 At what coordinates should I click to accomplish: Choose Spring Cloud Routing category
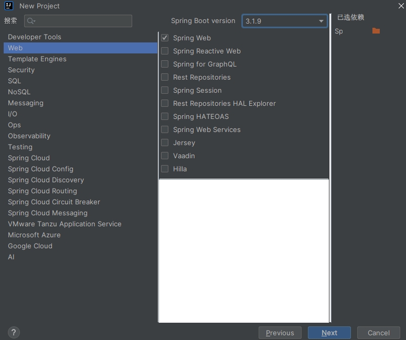point(80,191)
